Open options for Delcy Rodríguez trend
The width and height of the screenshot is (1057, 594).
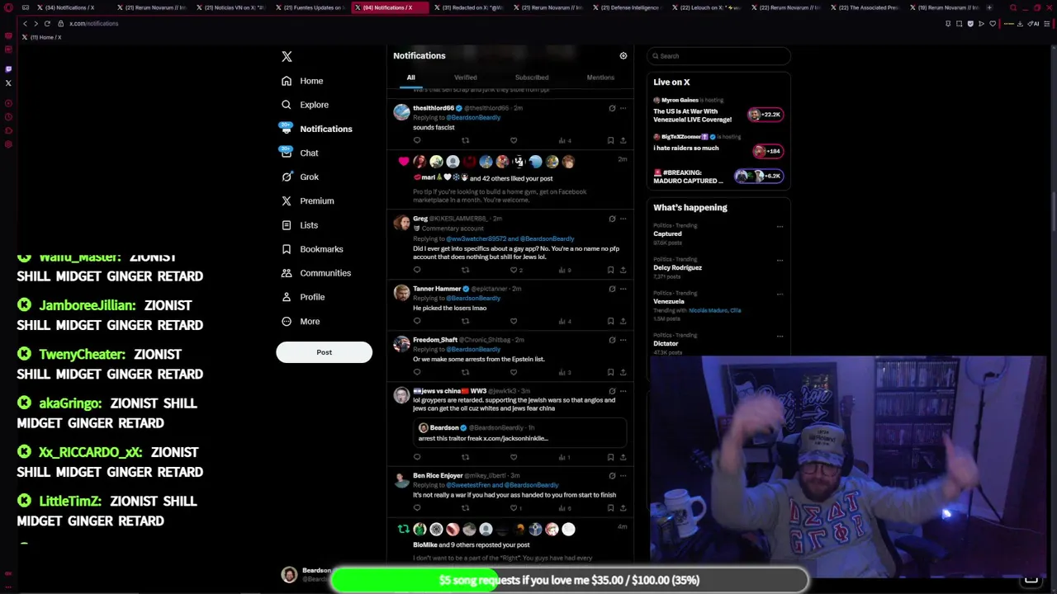780,260
